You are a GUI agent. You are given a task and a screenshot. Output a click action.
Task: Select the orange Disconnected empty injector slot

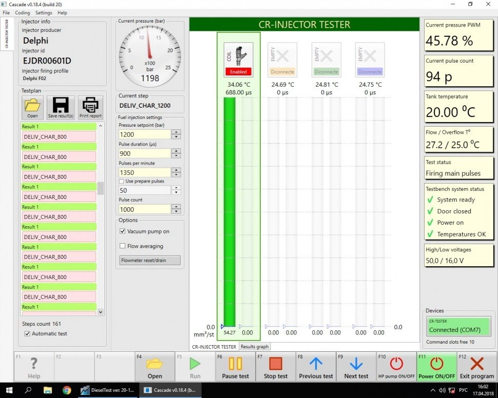(x=282, y=59)
